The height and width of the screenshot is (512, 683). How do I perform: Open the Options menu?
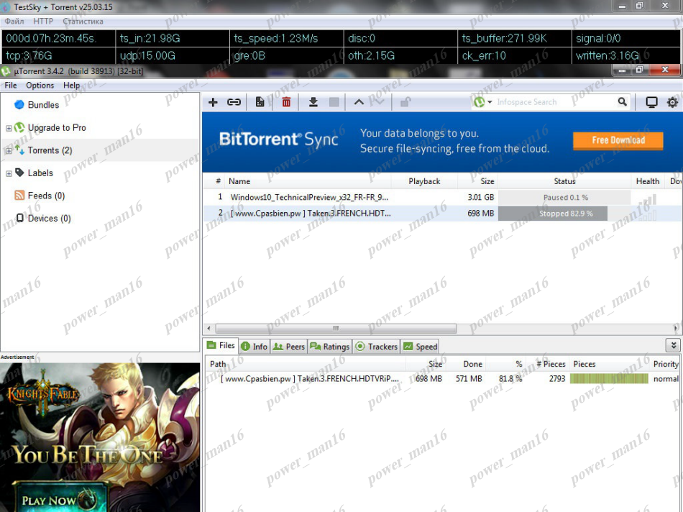[x=40, y=85]
